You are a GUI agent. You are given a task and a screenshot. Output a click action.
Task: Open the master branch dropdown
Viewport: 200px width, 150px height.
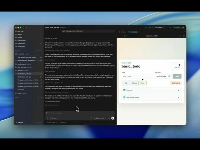click(x=63, y=122)
